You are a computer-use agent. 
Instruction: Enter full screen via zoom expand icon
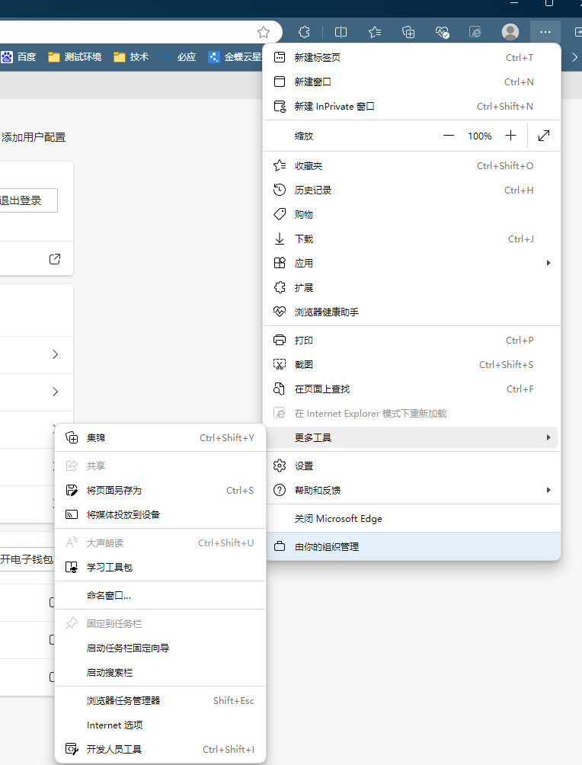pos(544,136)
